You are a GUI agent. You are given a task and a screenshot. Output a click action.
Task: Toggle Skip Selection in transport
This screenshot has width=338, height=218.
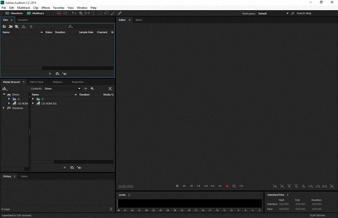pos(242,186)
